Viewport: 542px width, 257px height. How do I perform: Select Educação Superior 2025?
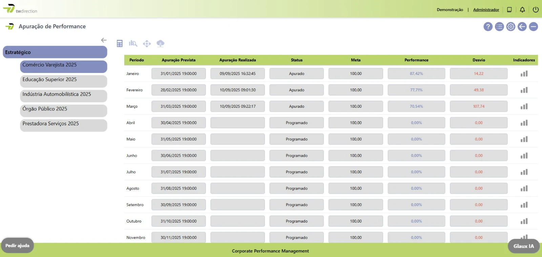tap(64, 81)
